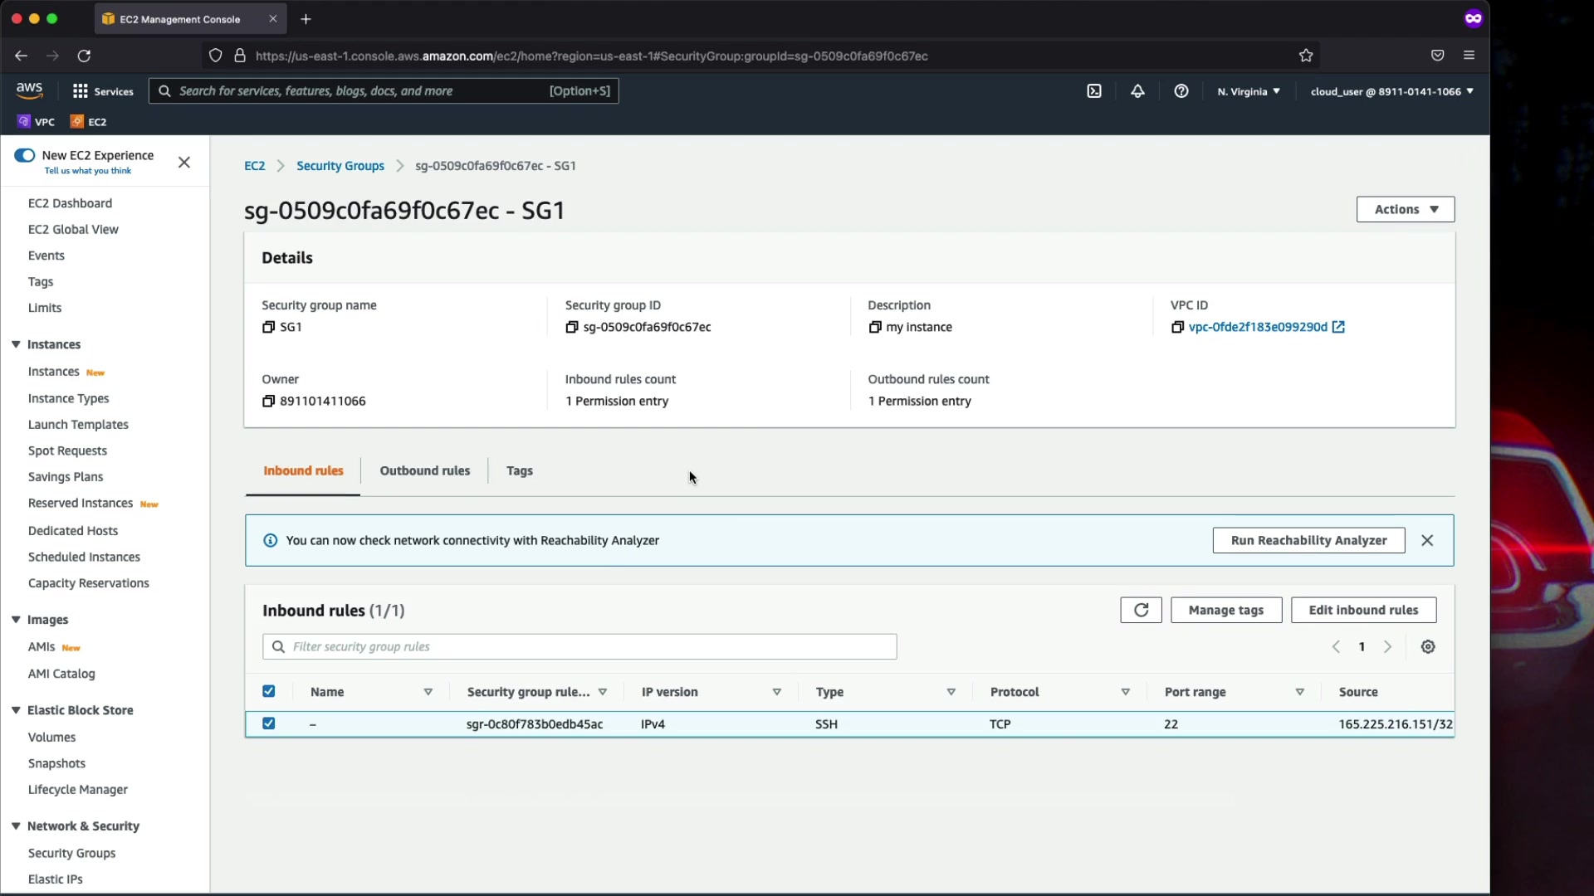Viewport: 1594px width, 896px height.
Task: Collapse the Instances sidebar section
Action: click(16, 344)
